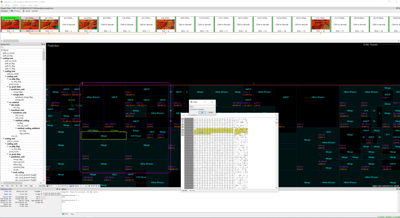The width and height of the screenshot is (400, 218).
Task: Switch to the Slice tab
Action: 31,186
